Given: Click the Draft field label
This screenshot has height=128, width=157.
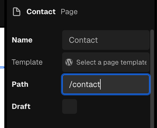Looking at the screenshot, I should (x=21, y=106).
